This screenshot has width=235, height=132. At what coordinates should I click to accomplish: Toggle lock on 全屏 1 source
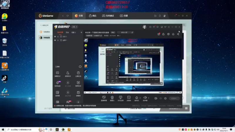(58, 40)
